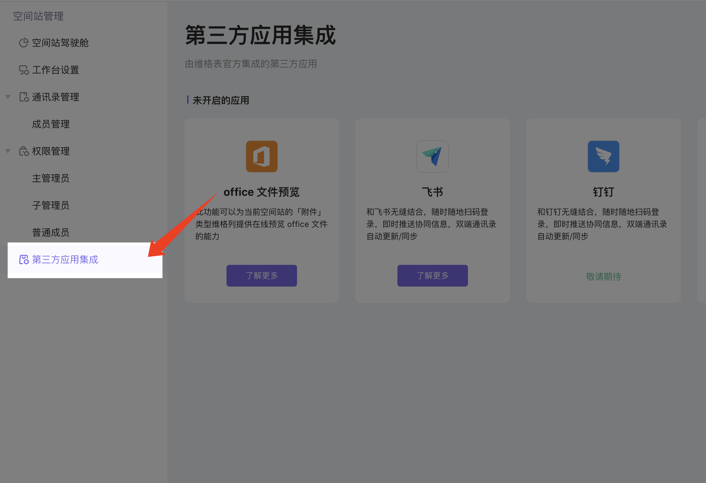Select 子管理员 menu item

pos(51,205)
